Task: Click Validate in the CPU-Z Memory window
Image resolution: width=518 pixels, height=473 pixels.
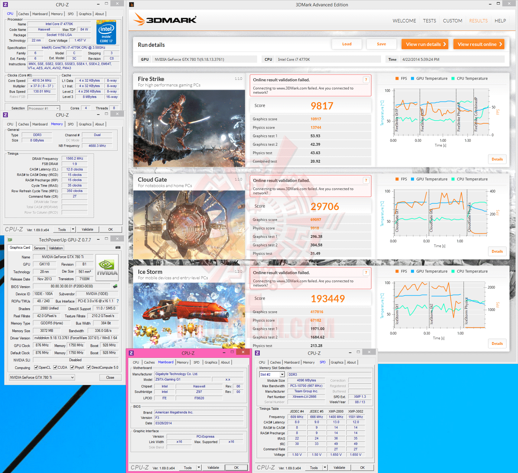Action: [x=87, y=229]
